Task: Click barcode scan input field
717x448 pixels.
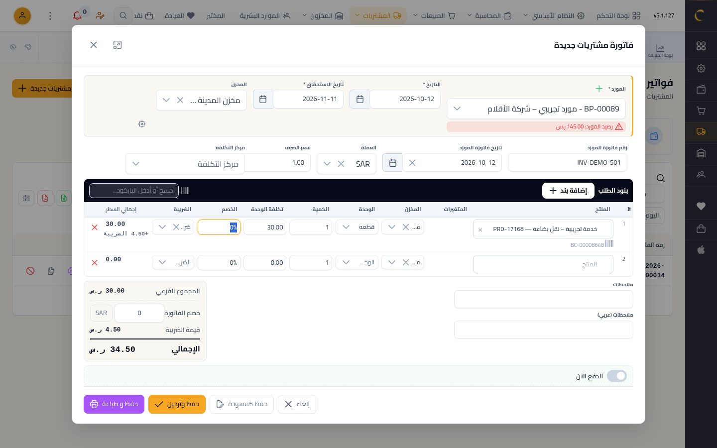Action: [134, 191]
